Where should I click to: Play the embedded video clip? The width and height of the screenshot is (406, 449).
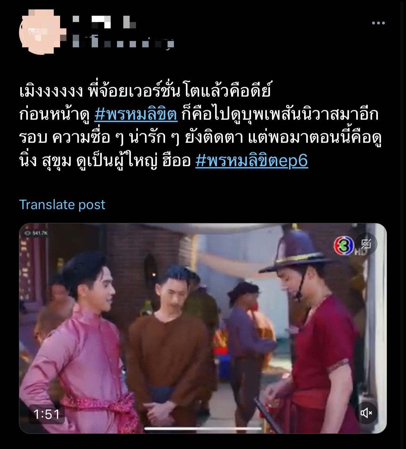tap(203, 328)
